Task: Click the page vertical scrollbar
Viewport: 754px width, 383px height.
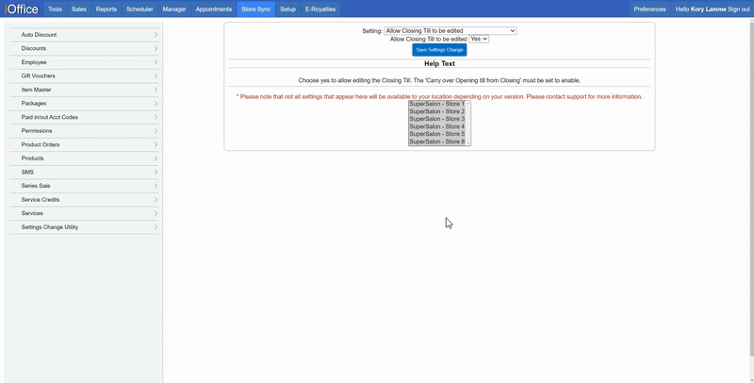Action: 751,191
